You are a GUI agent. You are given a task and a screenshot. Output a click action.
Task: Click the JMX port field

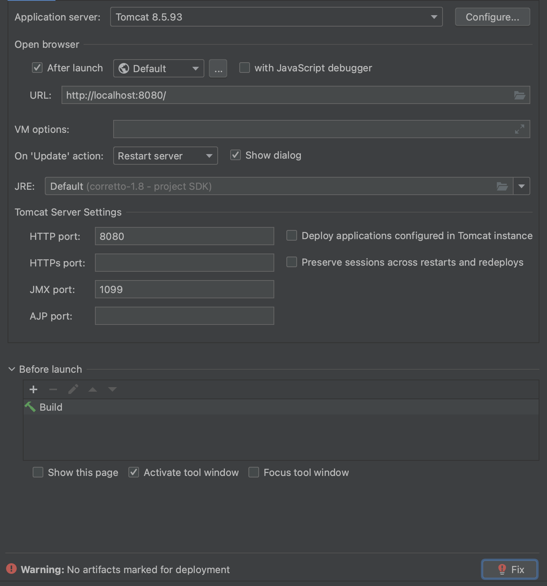click(x=185, y=289)
